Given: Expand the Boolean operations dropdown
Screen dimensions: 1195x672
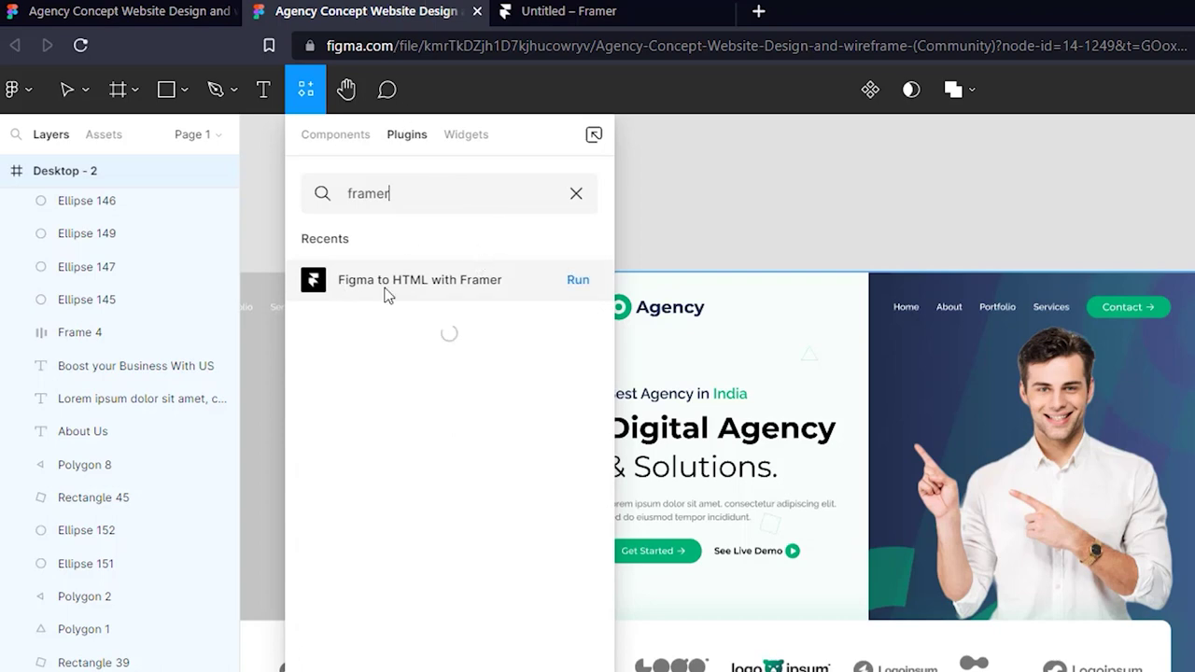Looking at the screenshot, I should click(x=973, y=91).
